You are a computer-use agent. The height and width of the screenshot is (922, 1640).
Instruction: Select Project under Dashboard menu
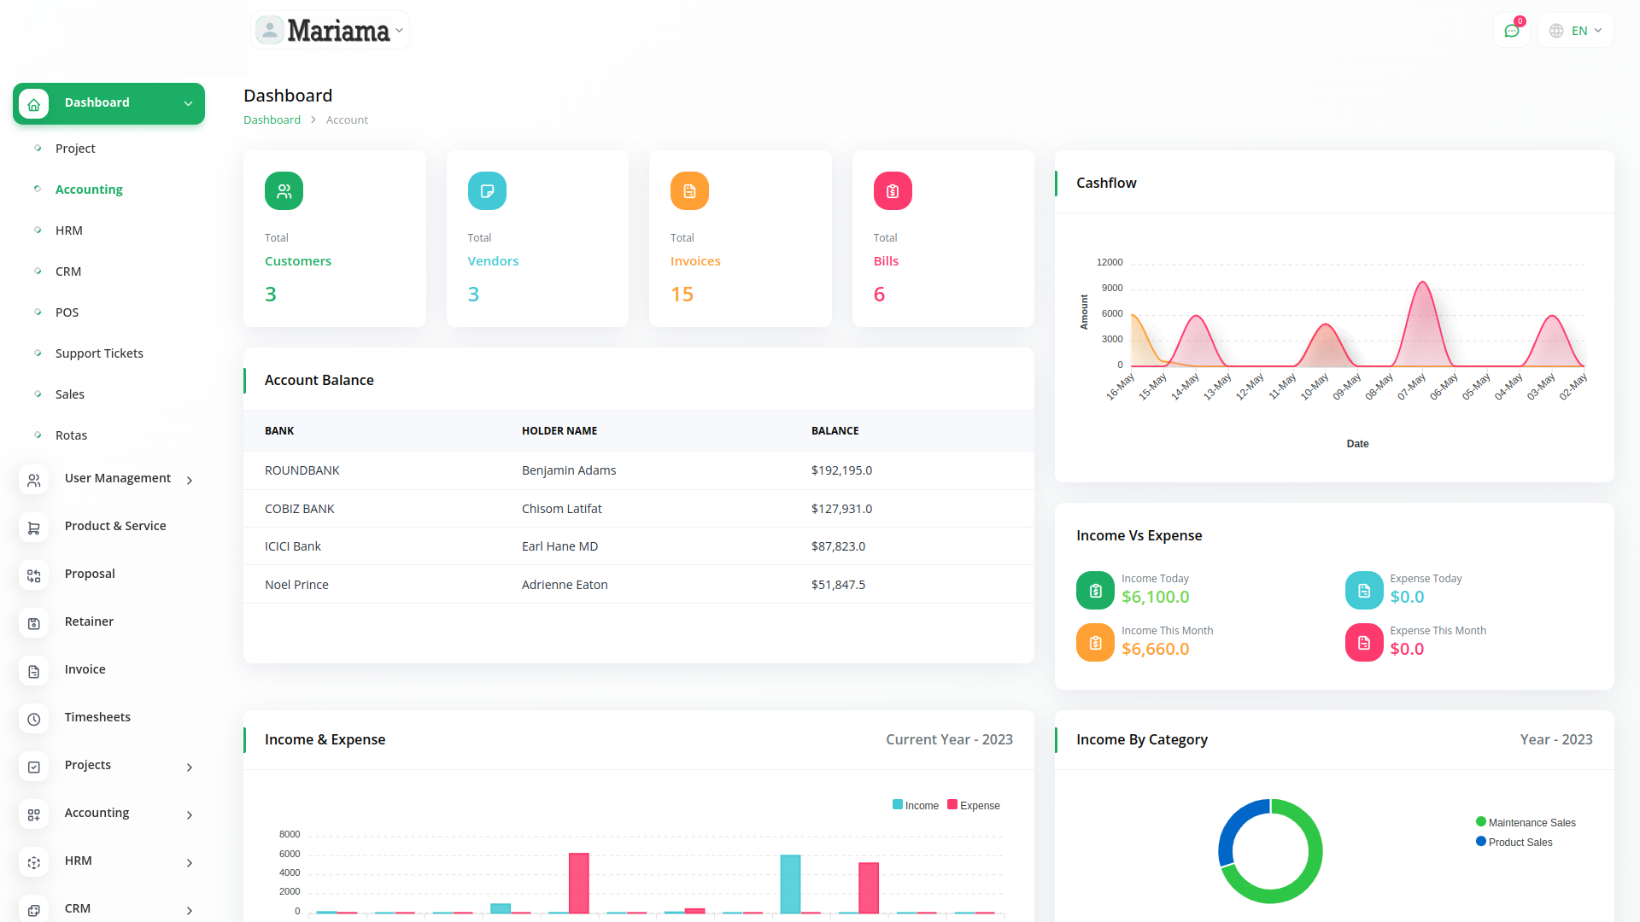click(75, 149)
